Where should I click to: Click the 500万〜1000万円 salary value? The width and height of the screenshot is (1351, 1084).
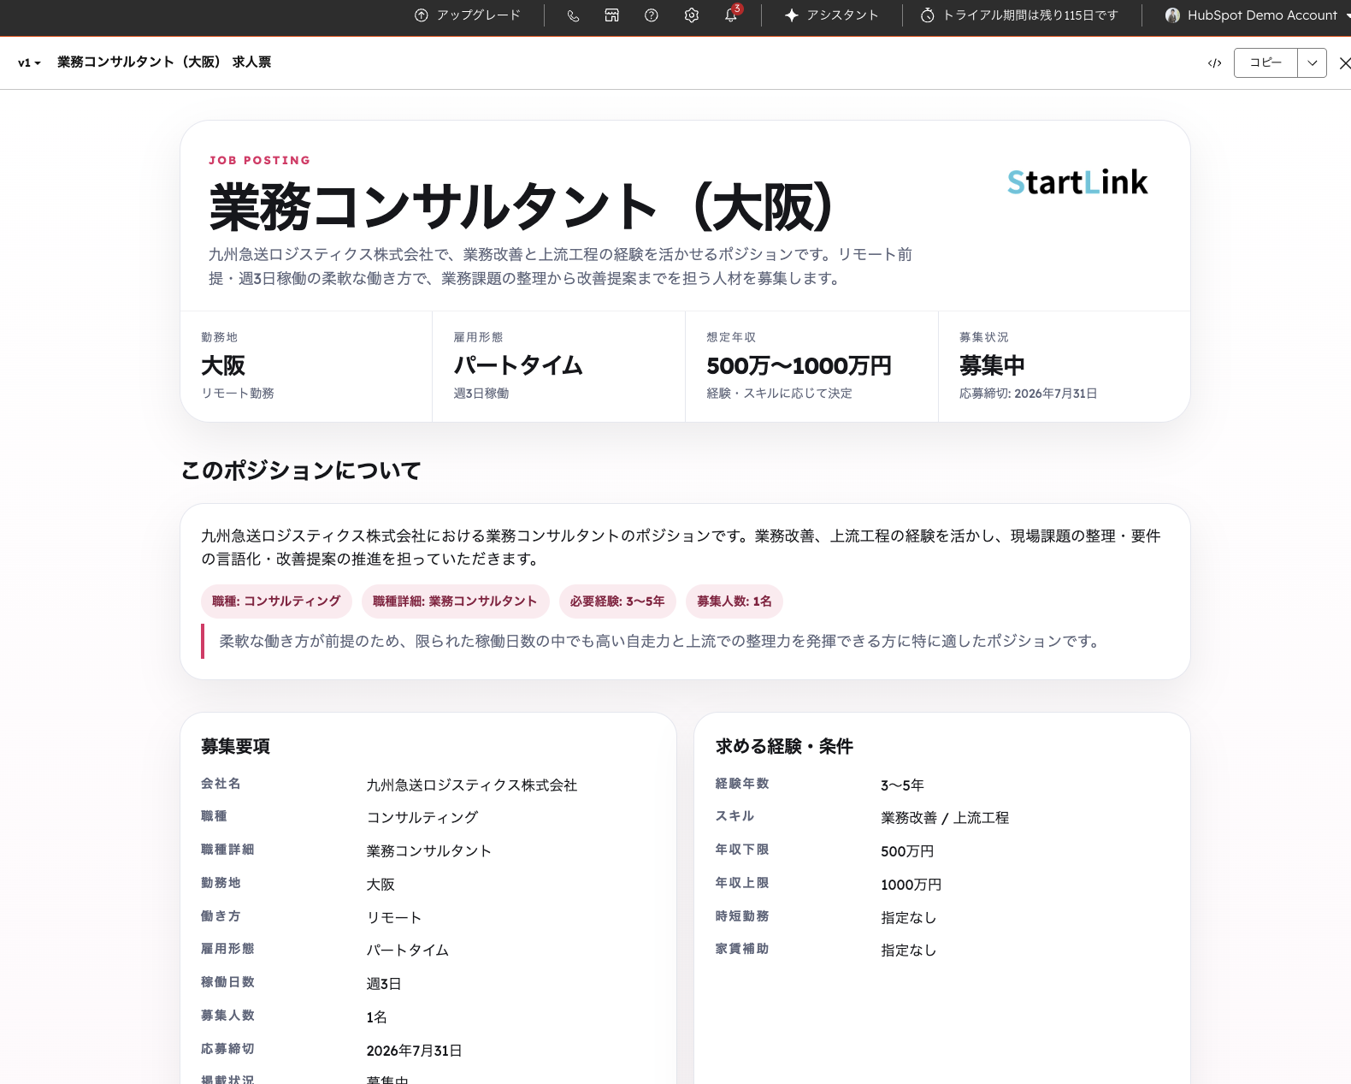(x=799, y=366)
